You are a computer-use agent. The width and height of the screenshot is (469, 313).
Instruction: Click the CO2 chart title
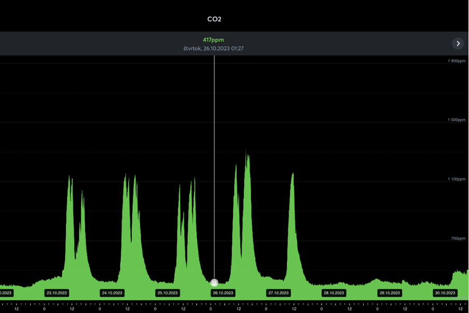click(x=214, y=19)
